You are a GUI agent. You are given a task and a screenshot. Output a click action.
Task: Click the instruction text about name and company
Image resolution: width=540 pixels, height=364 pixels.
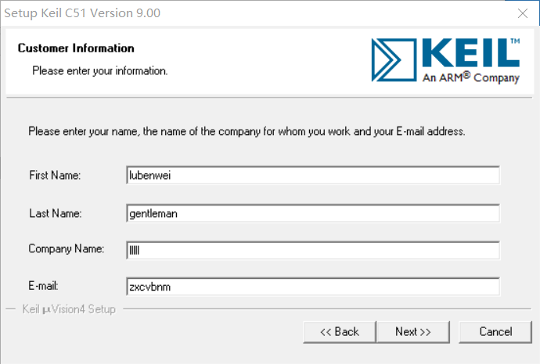(247, 131)
